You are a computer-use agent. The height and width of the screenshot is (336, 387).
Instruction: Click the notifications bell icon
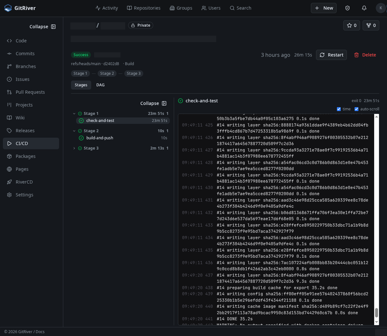[364, 8]
